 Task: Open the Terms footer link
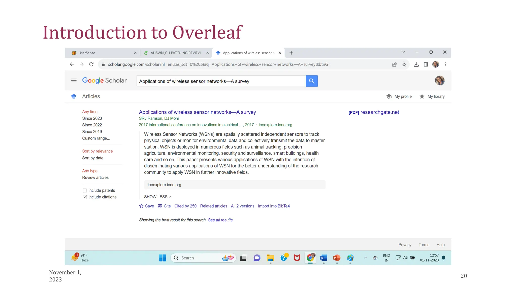point(424,245)
